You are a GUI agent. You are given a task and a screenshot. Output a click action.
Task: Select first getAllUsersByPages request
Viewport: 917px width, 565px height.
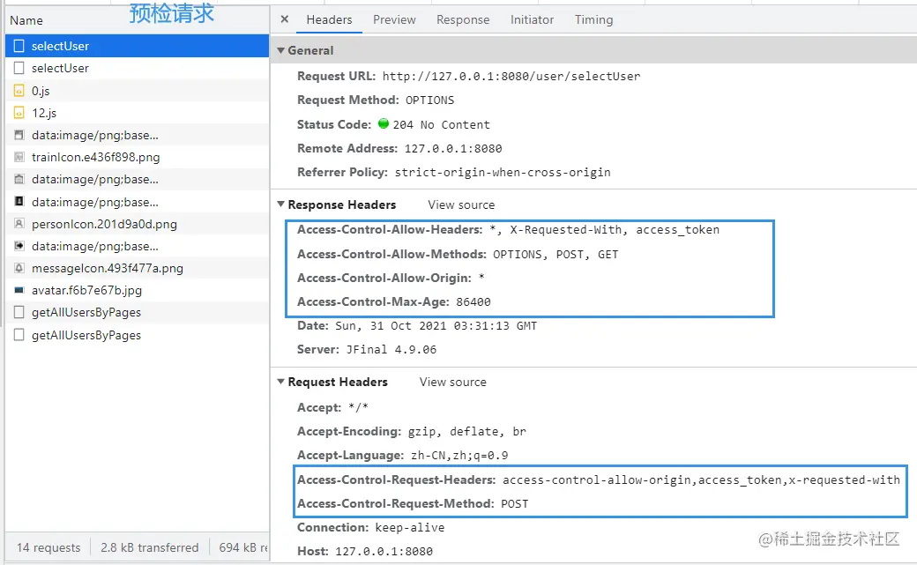(137, 313)
